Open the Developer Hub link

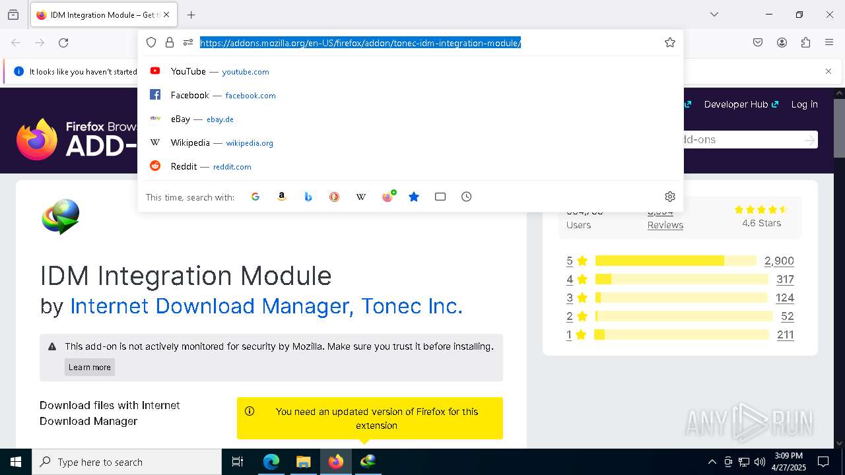pyautogui.click(x=741, y=104)
